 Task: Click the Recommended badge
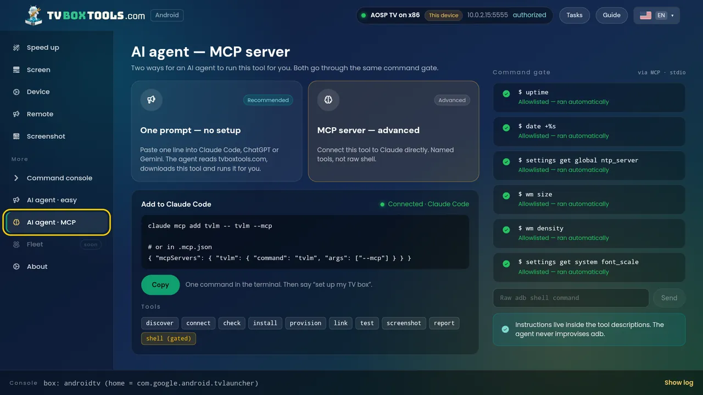pyautogui.click(x=268, y=100)
